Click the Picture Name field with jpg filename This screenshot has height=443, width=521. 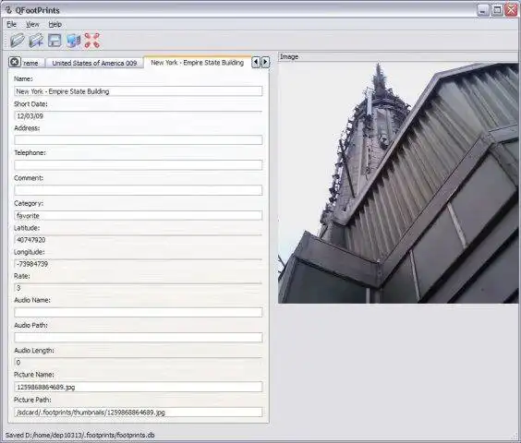click(139, 387)
